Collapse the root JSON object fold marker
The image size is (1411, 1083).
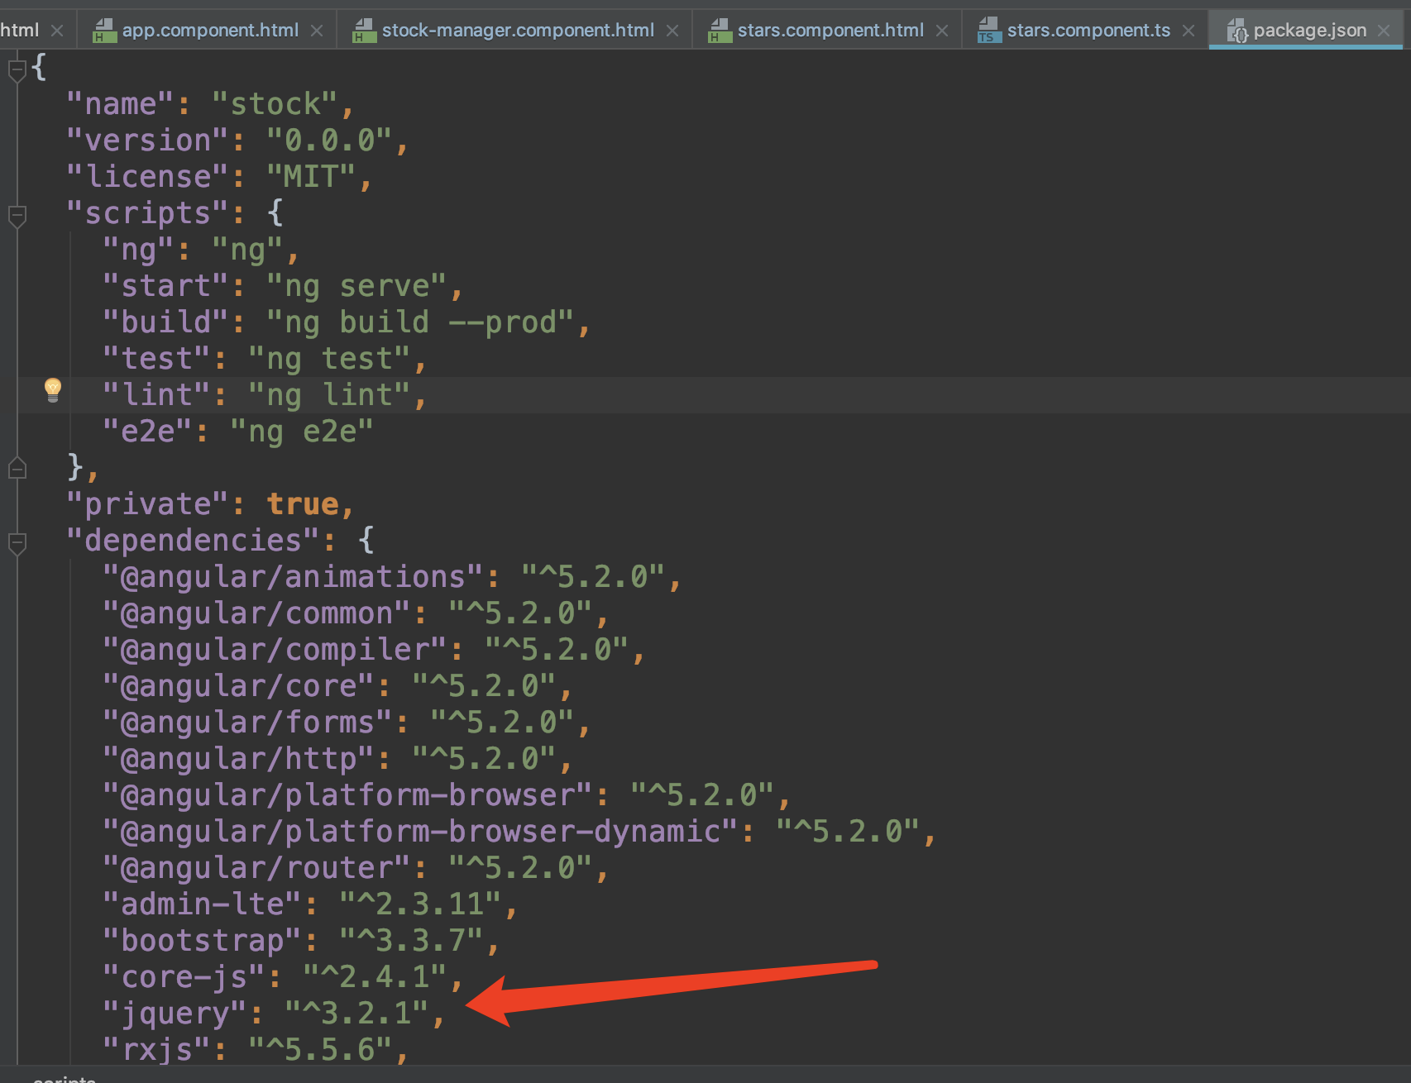click(17, 70)
